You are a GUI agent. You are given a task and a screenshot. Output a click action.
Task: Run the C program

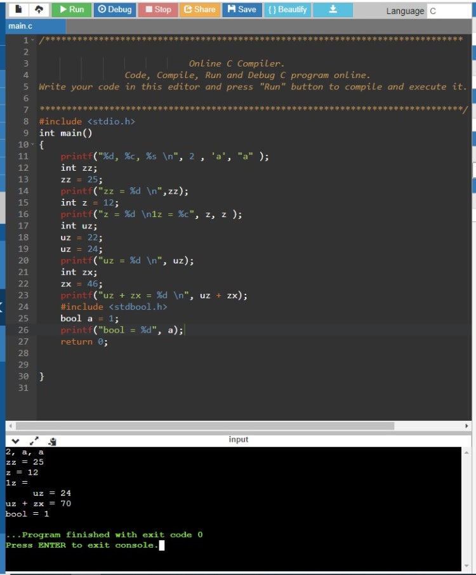click(71, 10)
